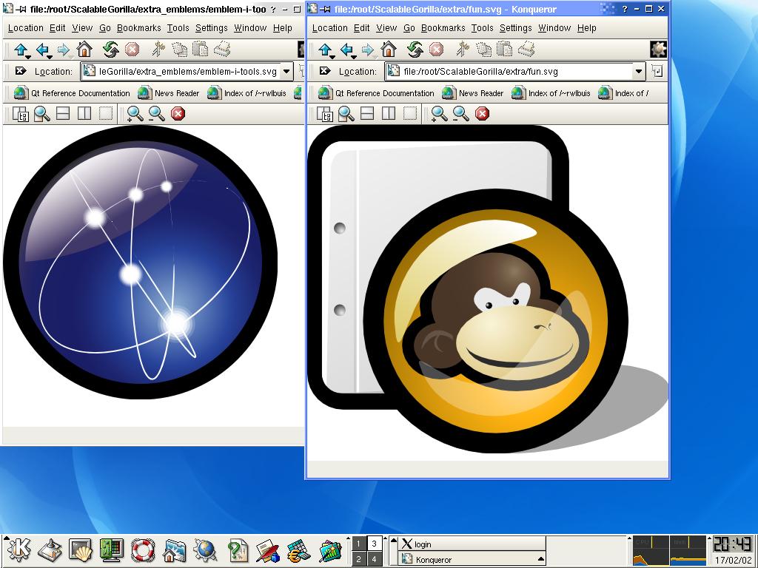Viewport: 758px width, 568px height.
Task: Reload the emblem-i-tools.svg document
Action: 111,50
